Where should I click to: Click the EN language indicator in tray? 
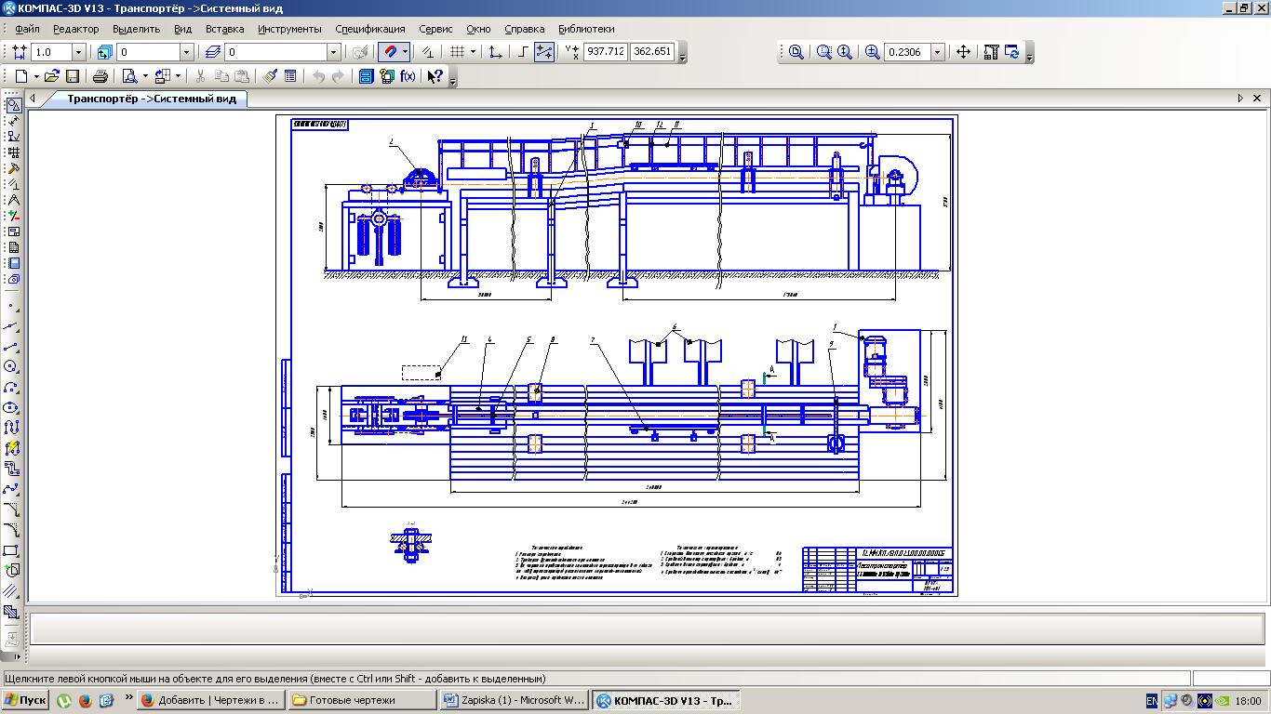pos(1152,701)
